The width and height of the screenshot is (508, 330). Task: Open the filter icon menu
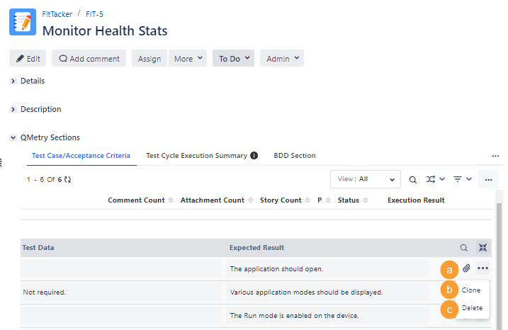pyautogui.click(x=463, y=180)
